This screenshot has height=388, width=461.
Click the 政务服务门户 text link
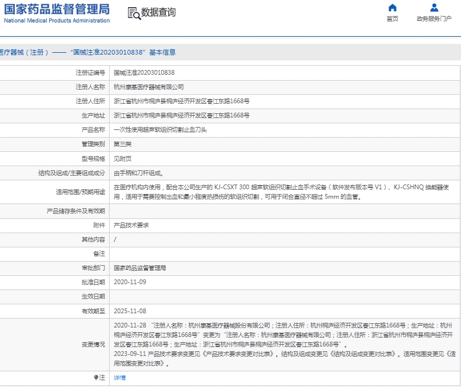434,19
